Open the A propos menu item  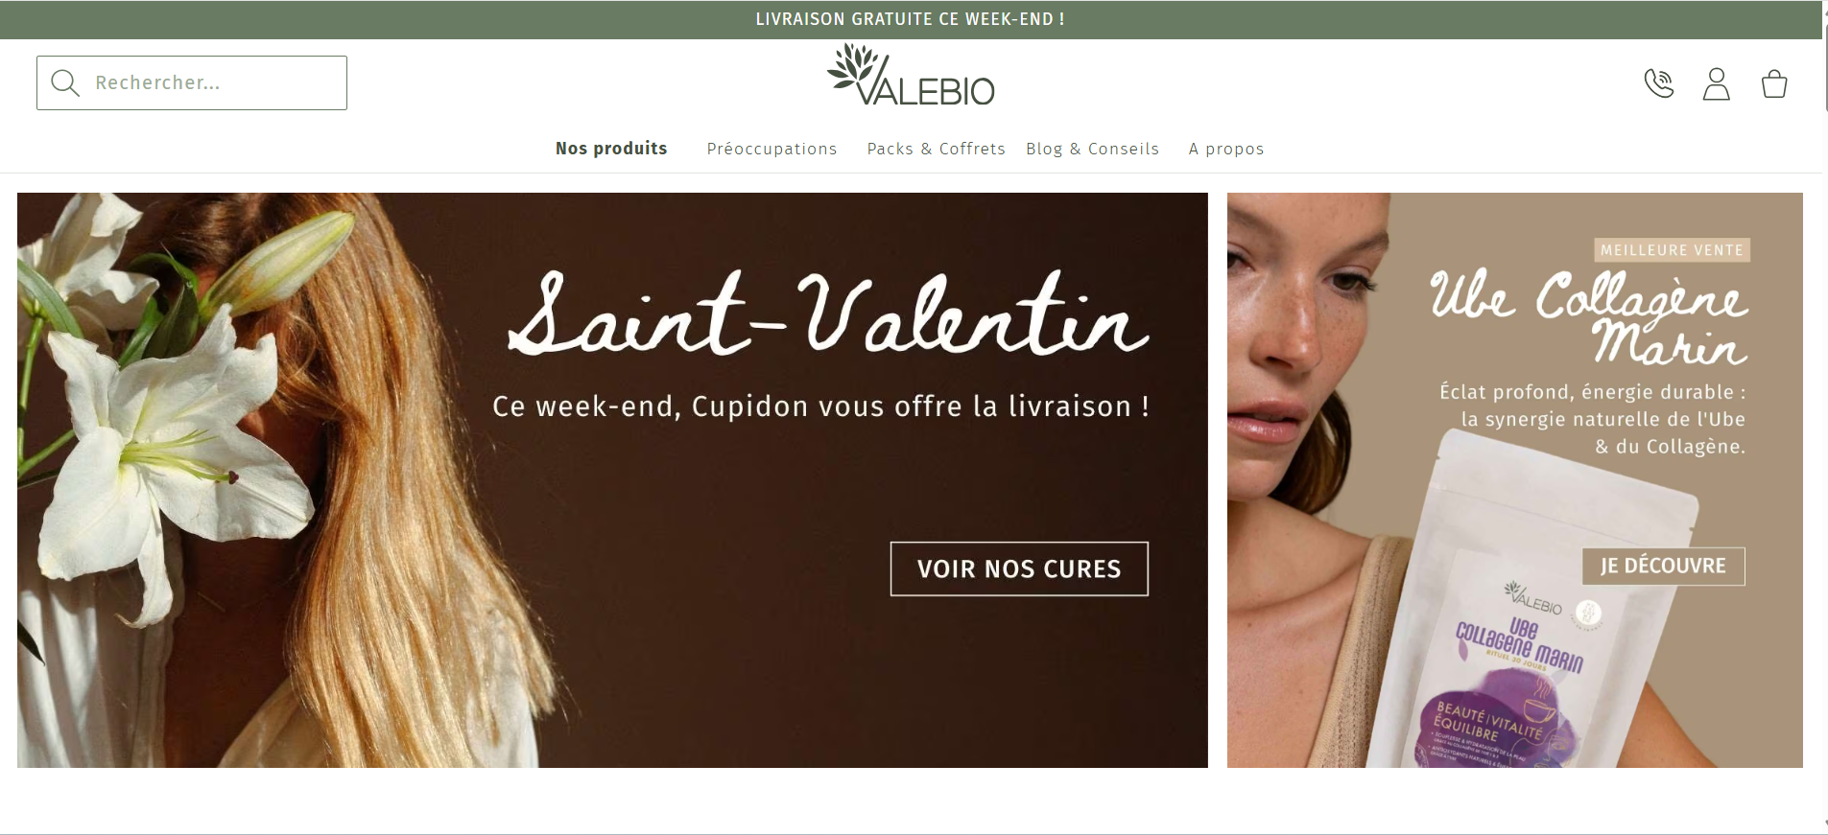(1225, 149)
